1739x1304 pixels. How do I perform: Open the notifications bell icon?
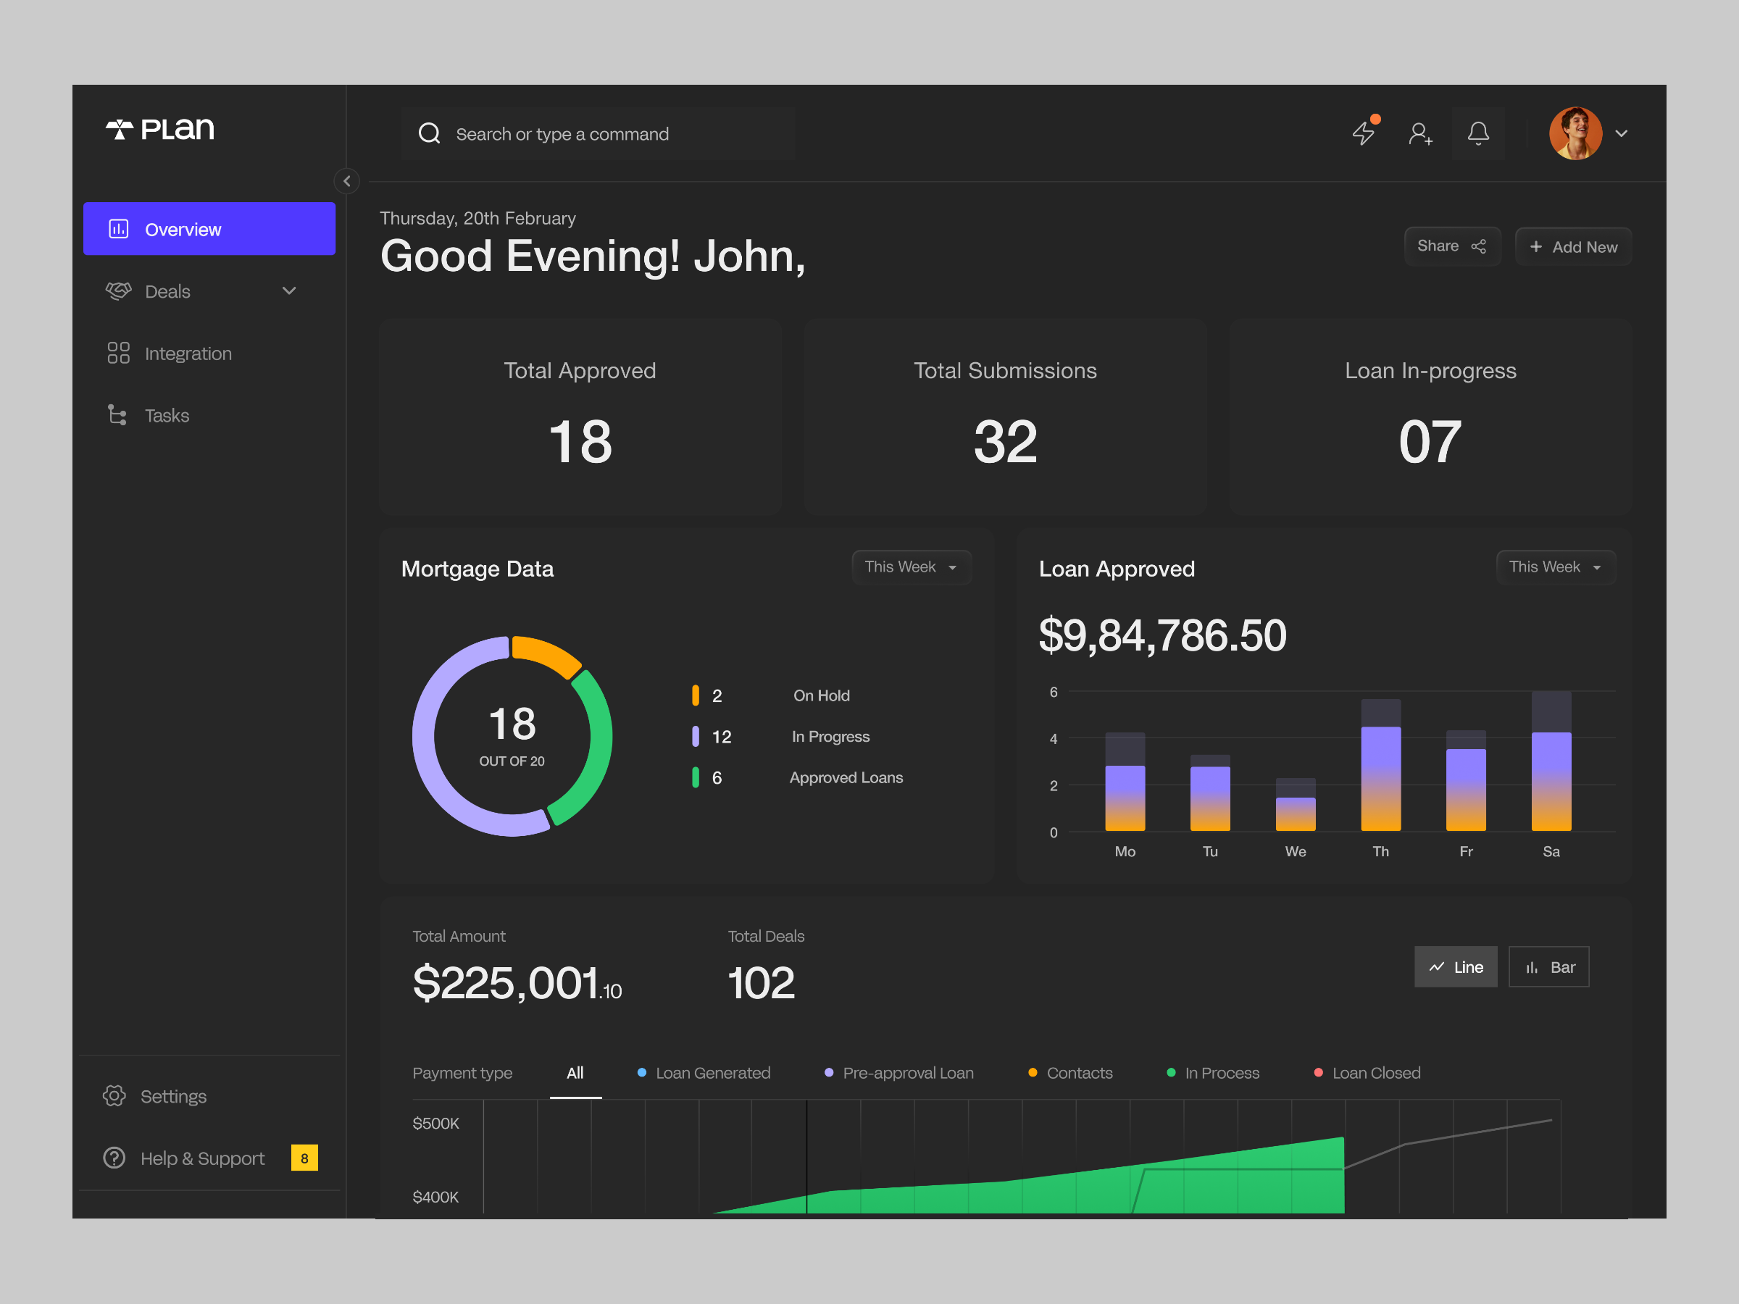[1477, 133]
